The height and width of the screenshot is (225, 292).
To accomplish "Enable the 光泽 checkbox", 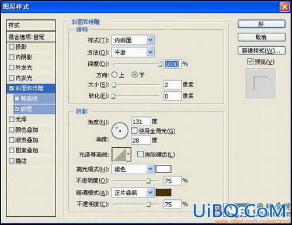I will pyautogui.click(x=12, y=119).
